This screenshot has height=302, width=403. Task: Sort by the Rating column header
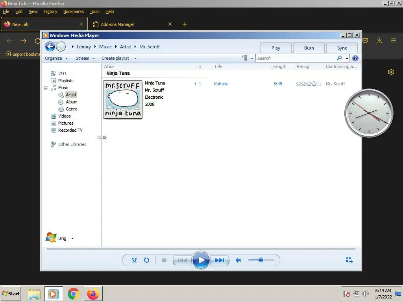pyautogui.click(x=303, y=66)
